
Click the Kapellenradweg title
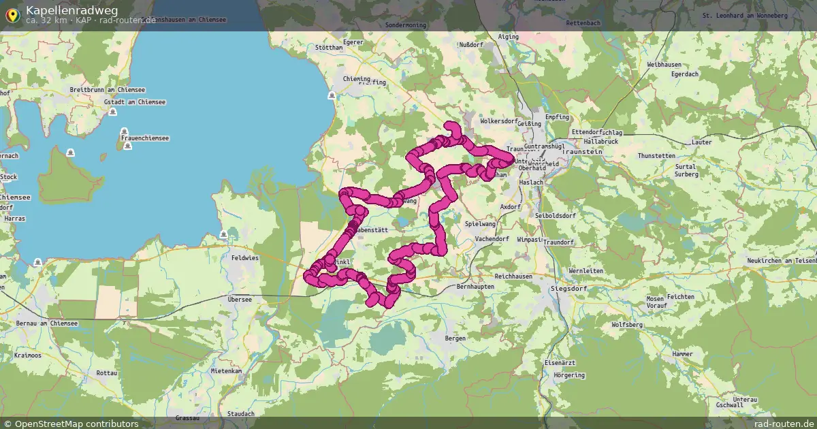click(x=71, y=10)
